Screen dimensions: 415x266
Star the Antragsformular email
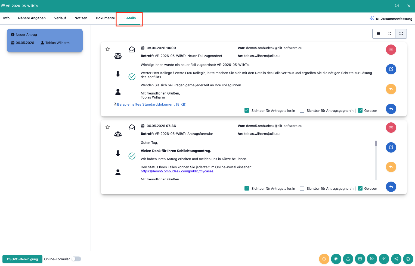pyautogui.click(x=108, y=127)
